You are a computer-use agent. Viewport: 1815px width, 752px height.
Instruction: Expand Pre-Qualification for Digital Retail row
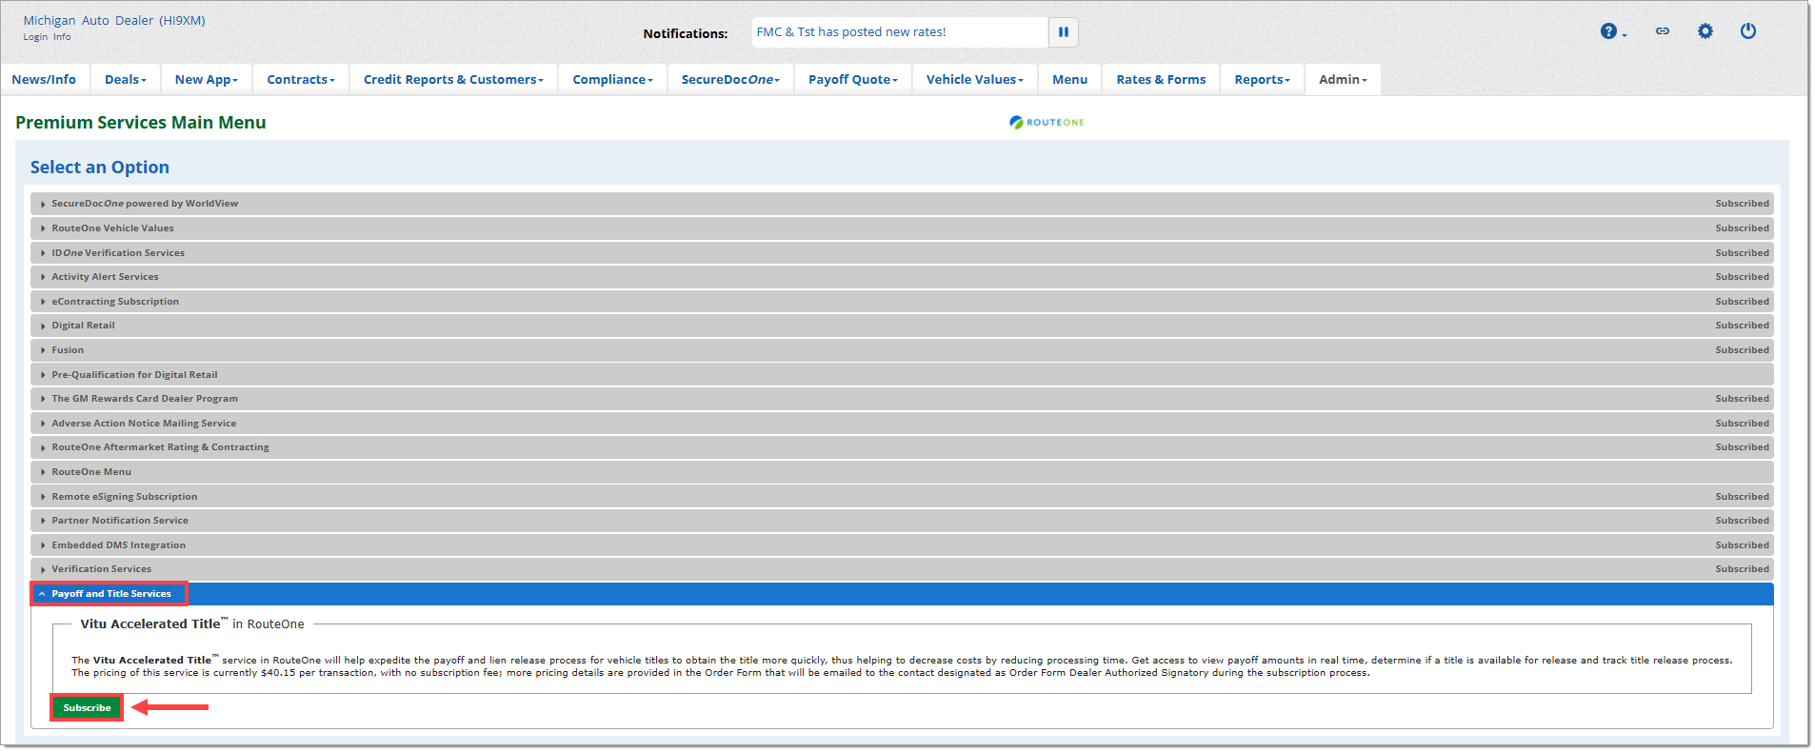(x=902, y=375)
